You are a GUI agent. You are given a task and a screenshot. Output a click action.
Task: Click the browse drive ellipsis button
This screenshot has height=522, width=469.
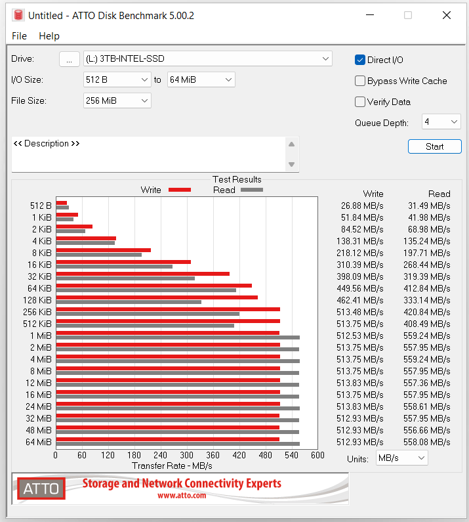click(69, 59)
